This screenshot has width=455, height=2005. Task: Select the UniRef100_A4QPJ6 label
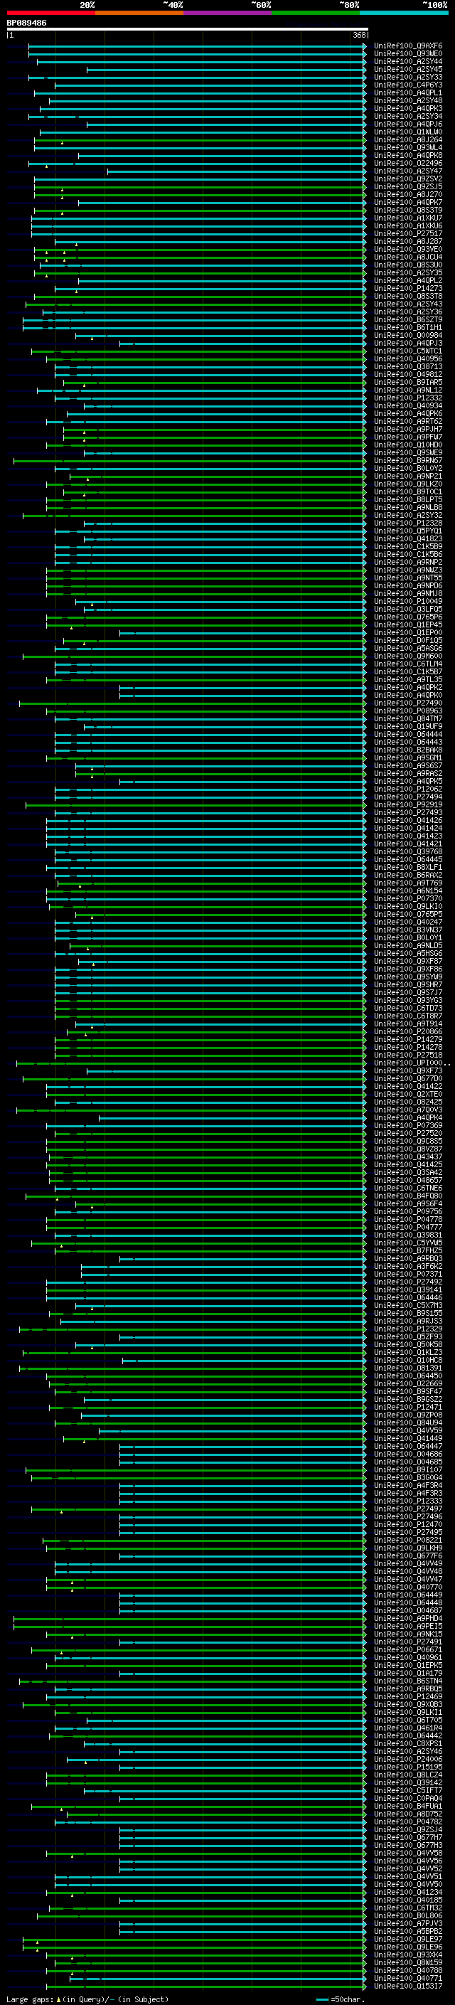pos(408,124)
